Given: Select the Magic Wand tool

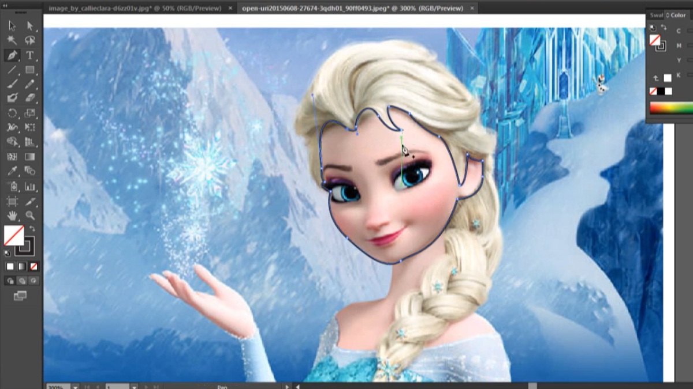Looking at the screenshot, I should point(12,40).
